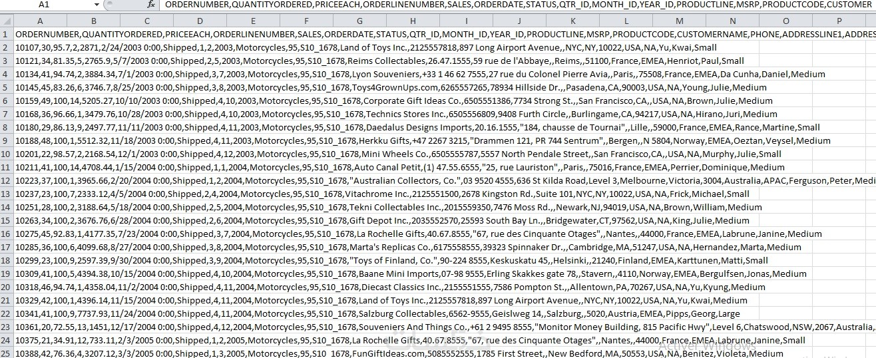Click the data text for order 10168

coord(396,114)
